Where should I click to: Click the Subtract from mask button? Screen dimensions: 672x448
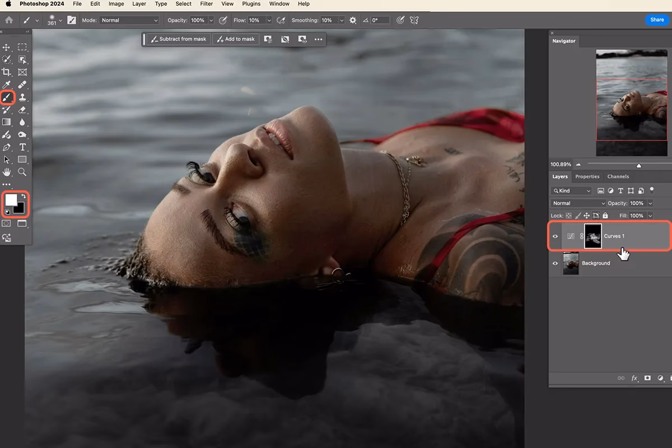coord(178,39)
